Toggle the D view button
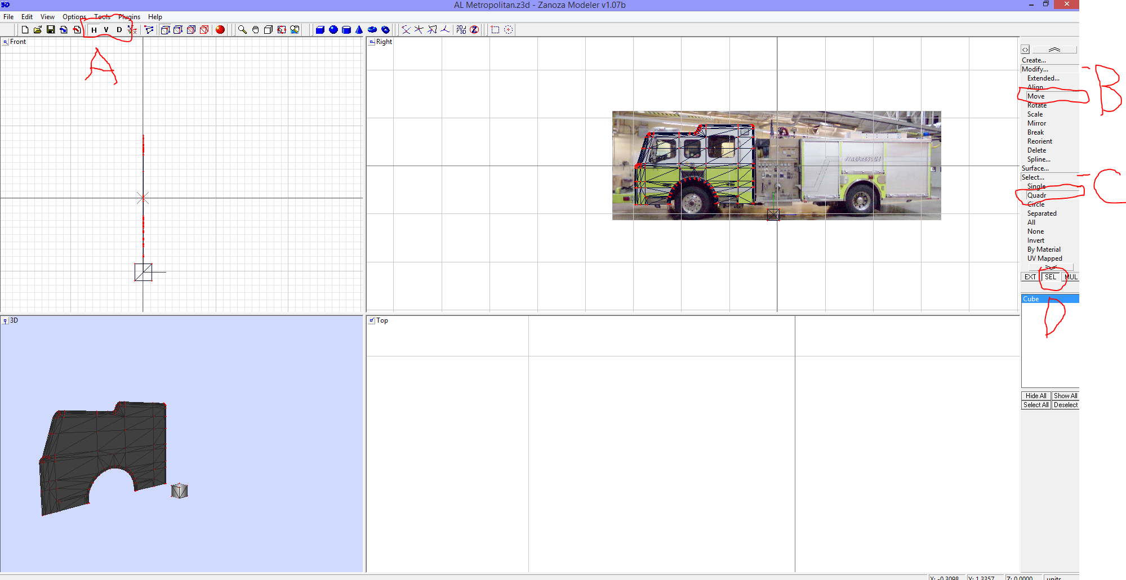The width and height of the screenshot is (1126, 580). pyautogui.click(x=118, y=30)
